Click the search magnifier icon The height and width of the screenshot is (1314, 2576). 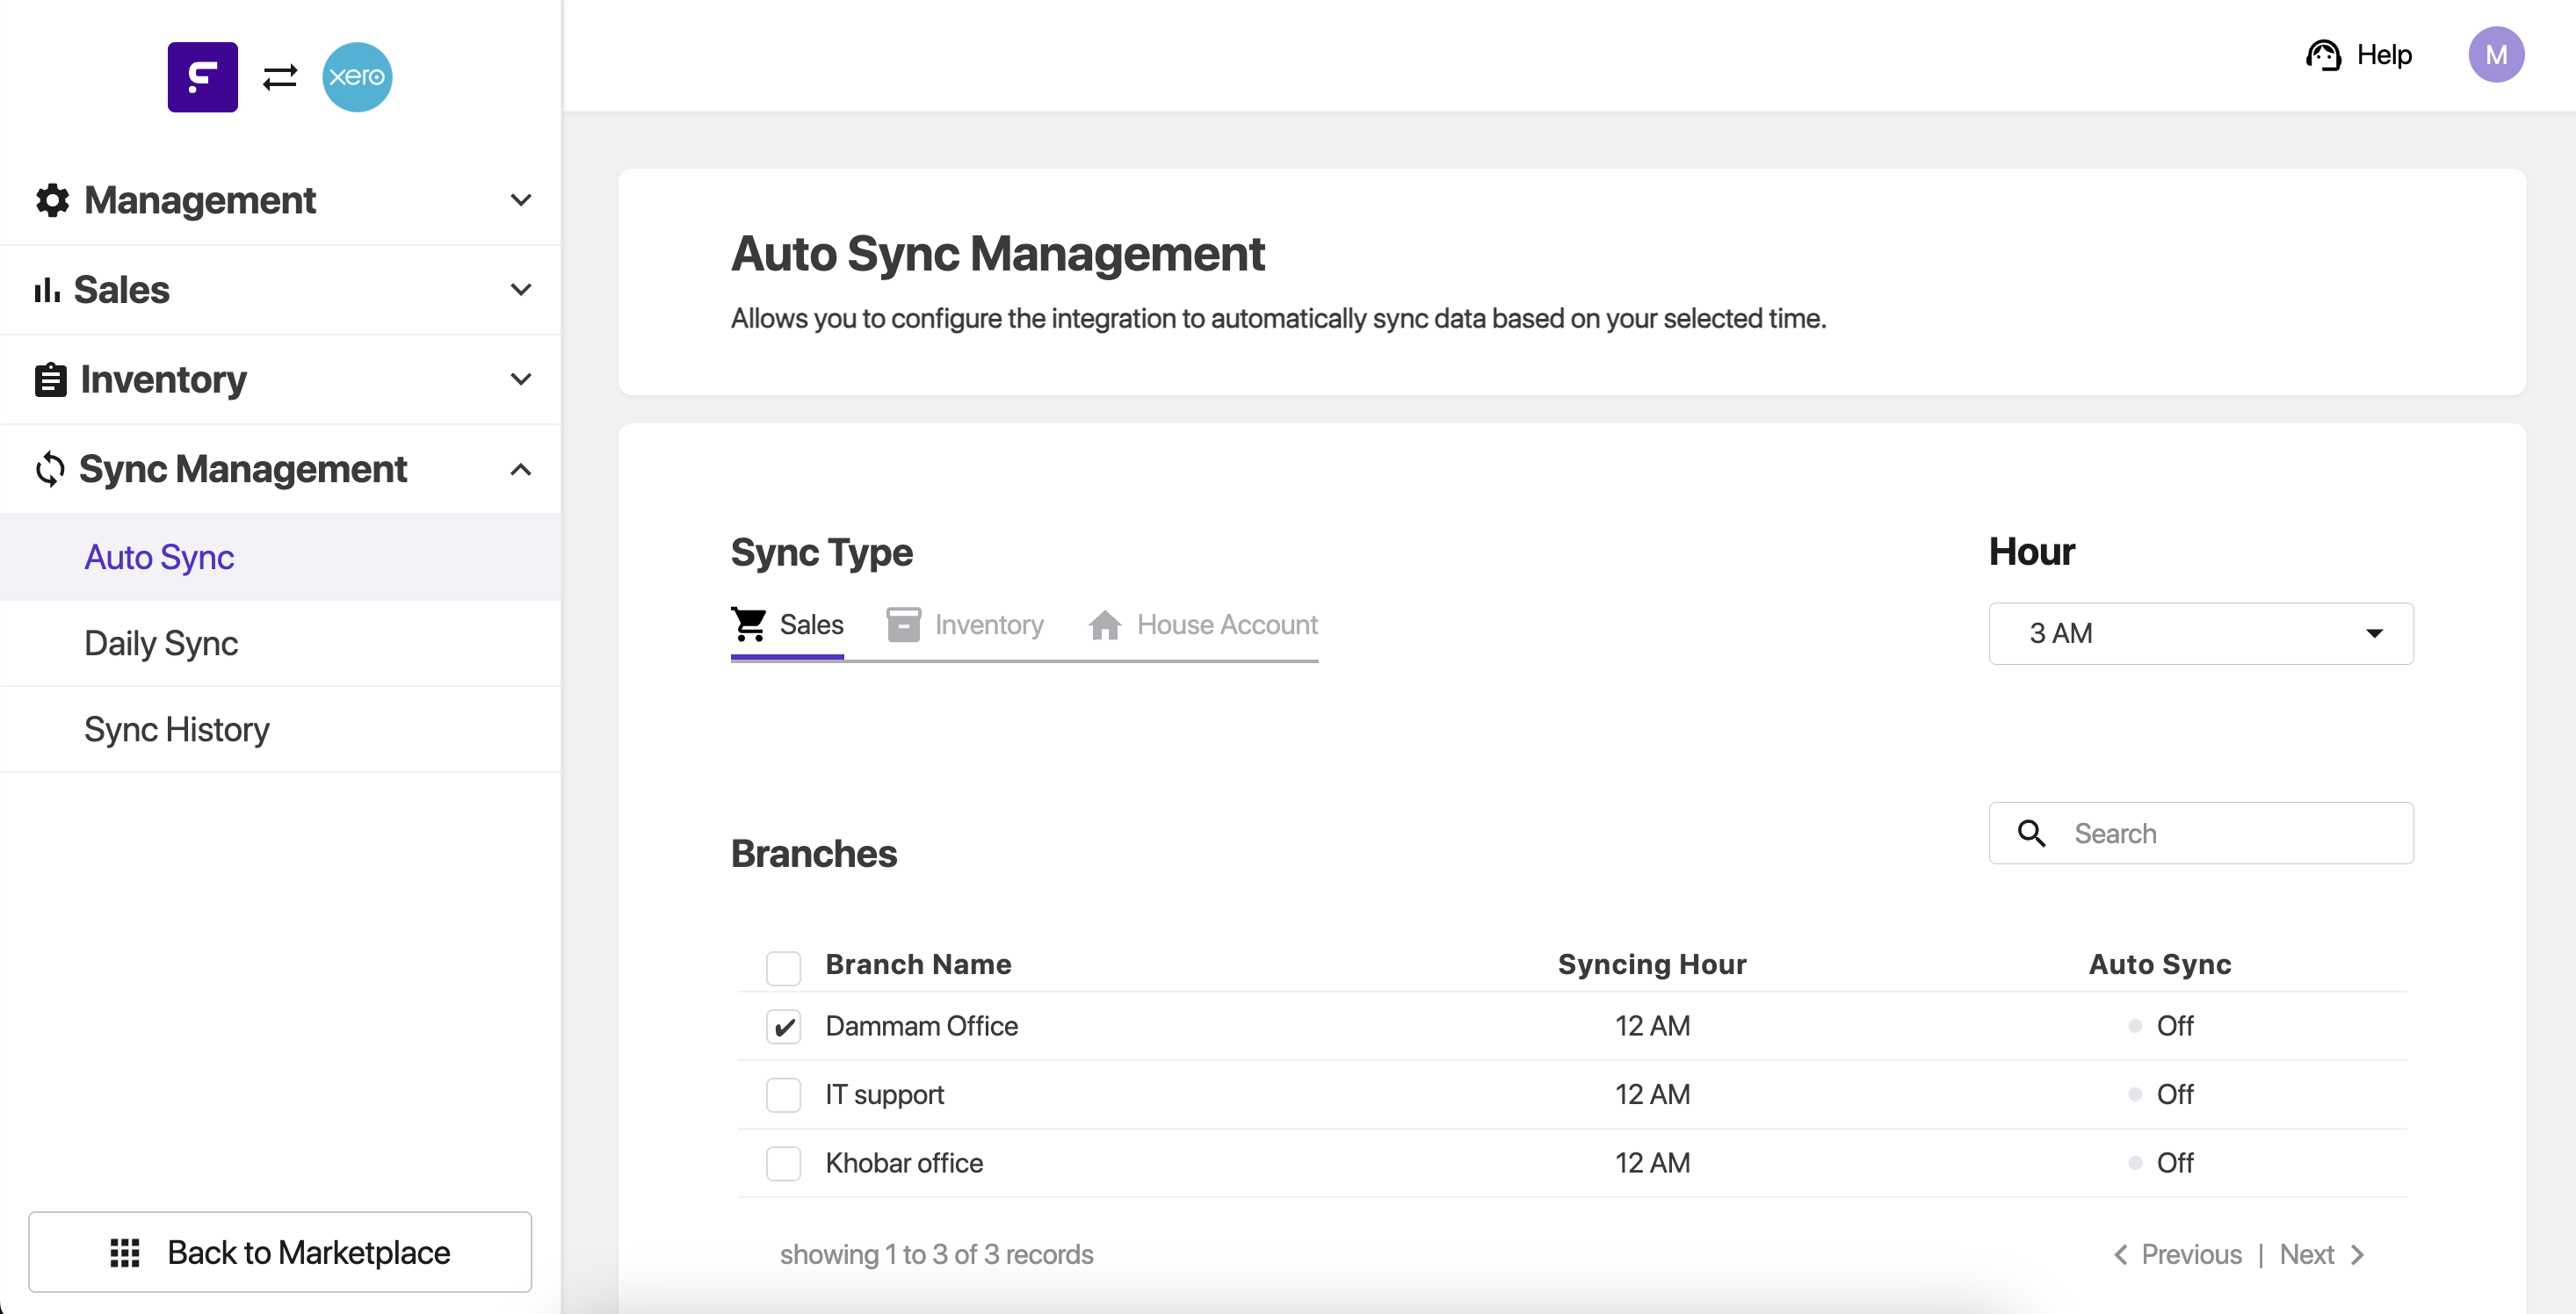[2031, 833]
